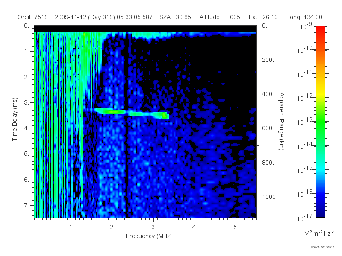Image resolution: width=342 pixels, height=256 pixels.
Task: Click the '600.' apparent range tick label
Action: click(x=268, y=128)
